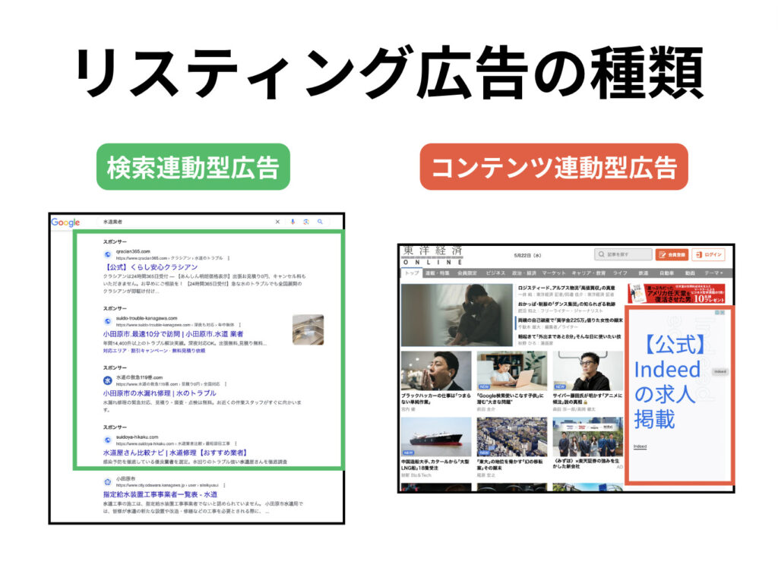Start voice search with the microphone icon
The image size is (778, 574).
[293, 222]
